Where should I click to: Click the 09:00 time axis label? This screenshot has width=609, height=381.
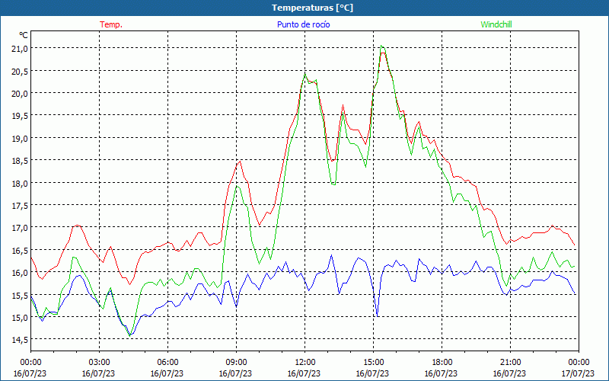(236, 363)
